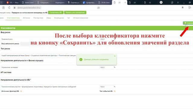Switch to the second browser tab titled 22
Screen dimensions: 193x109
[x=134, y=2]
